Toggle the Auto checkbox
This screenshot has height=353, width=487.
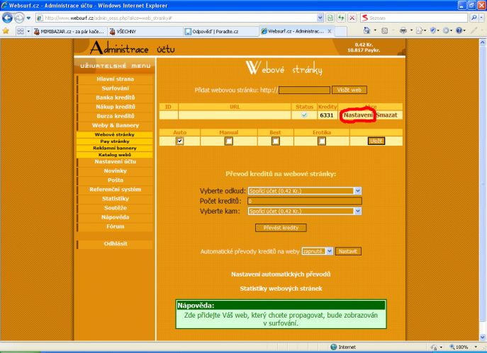pyautogui.click(x=179, y=141)
